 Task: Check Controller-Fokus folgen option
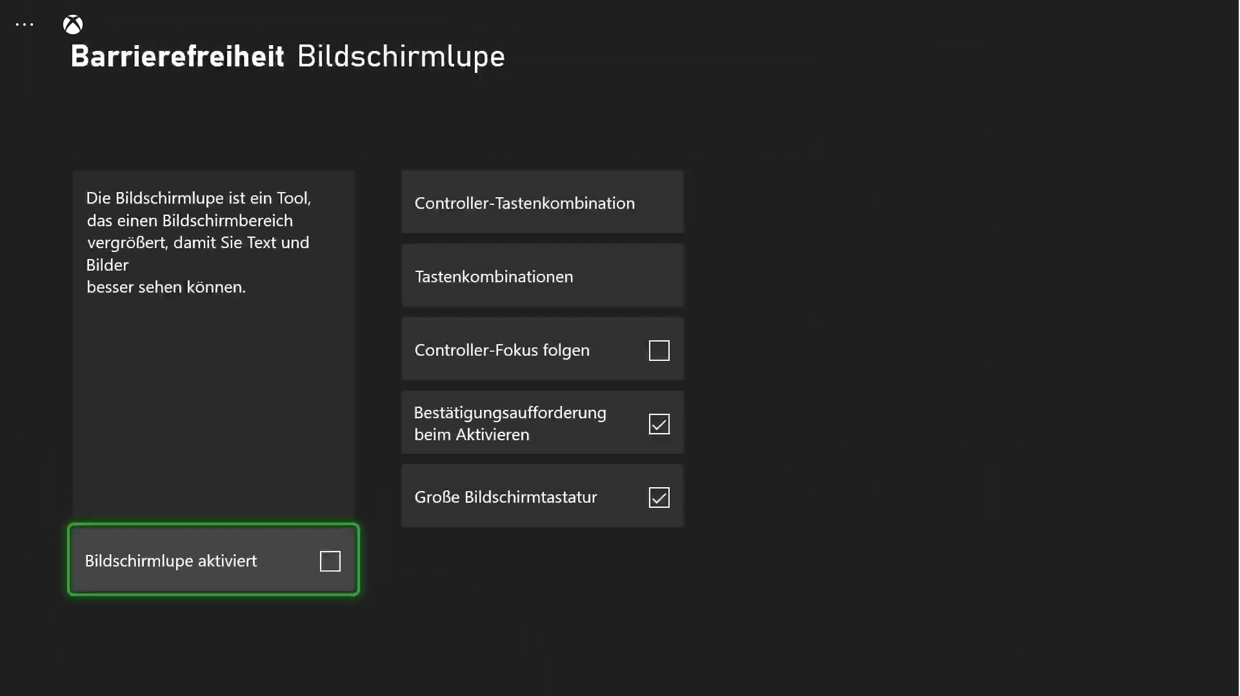(x=659, y=351)
